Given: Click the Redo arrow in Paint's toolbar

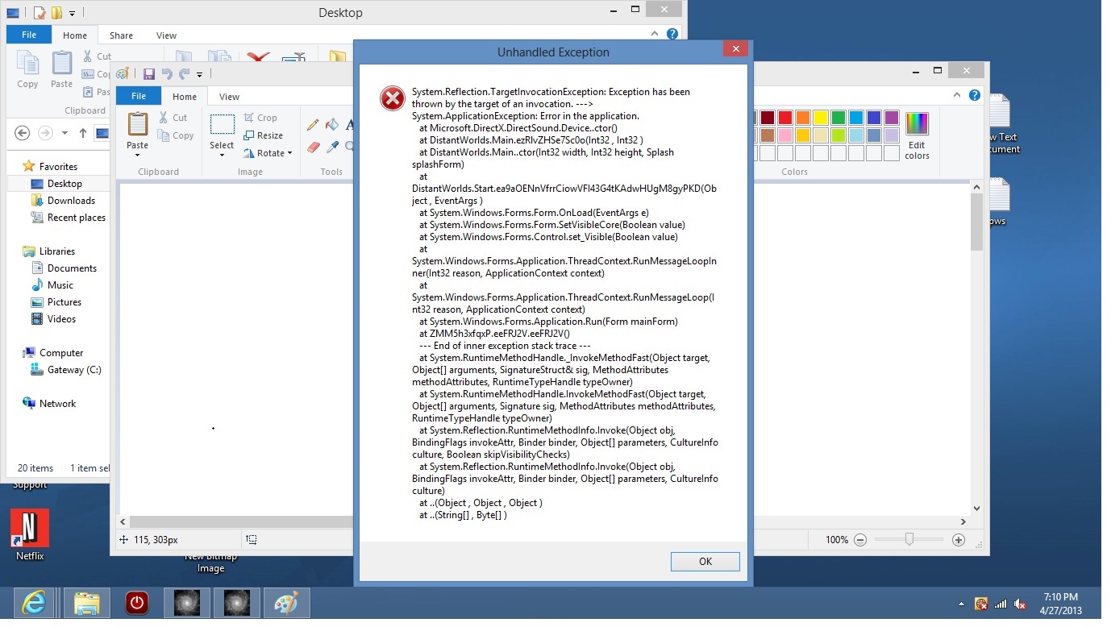Looking at the screenshot, I should 184,74.
